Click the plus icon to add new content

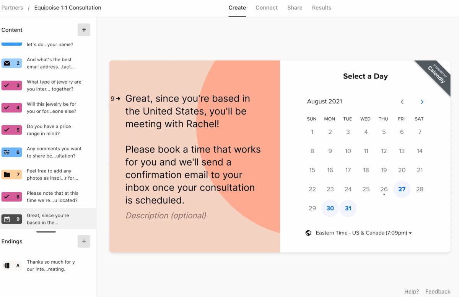pyautogui.click(x=84, y=30)
